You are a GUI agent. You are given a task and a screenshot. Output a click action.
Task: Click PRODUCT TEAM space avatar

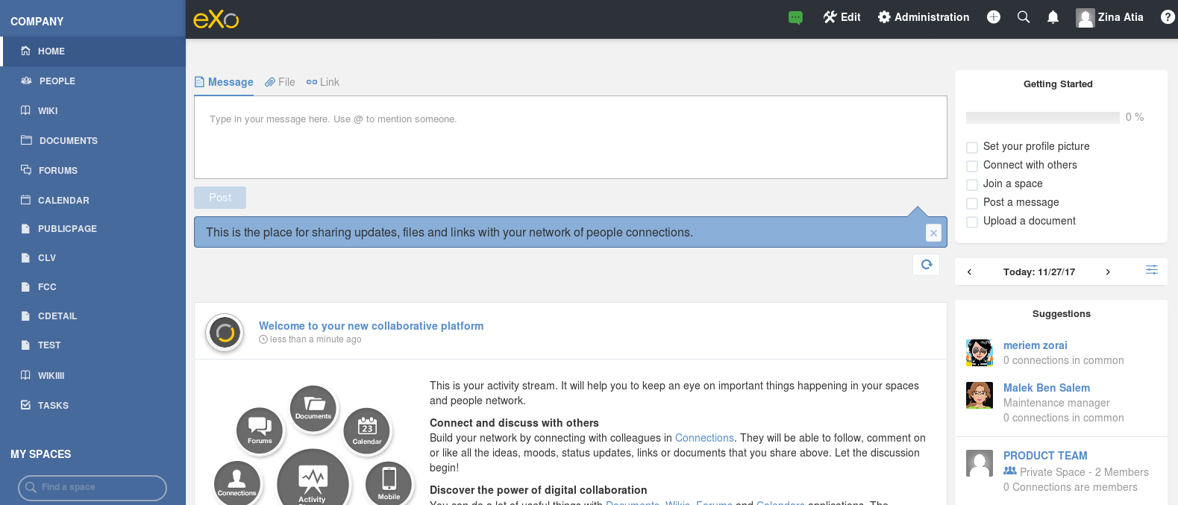point(980,463)
